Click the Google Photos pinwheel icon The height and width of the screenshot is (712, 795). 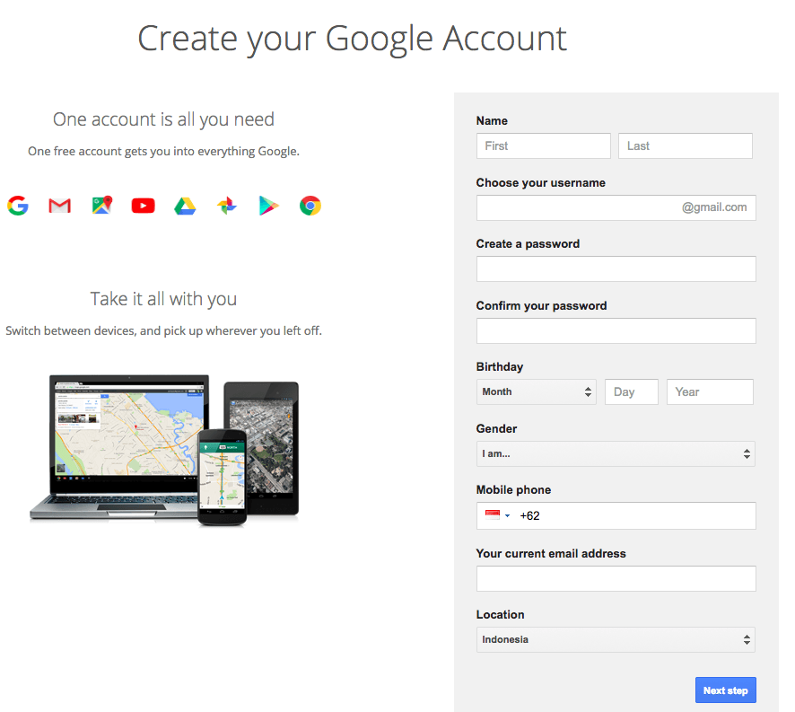227,206
